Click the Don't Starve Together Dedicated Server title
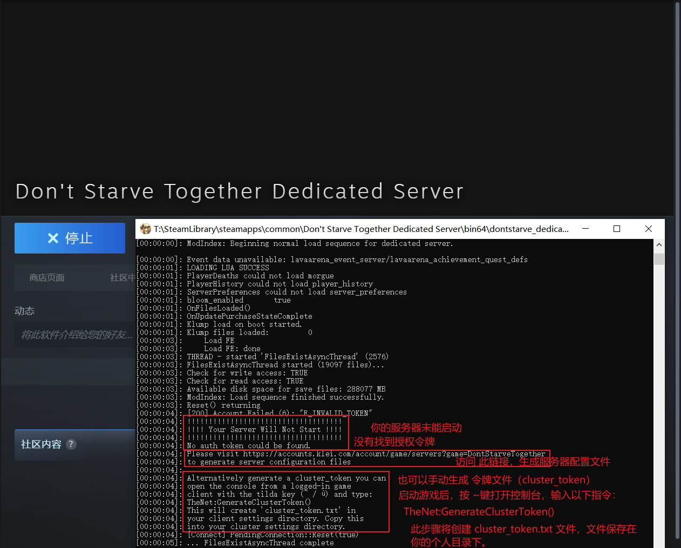 click(x=240, y=191)
